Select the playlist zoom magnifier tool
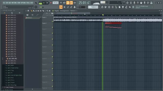 click(x=48, y=11)
